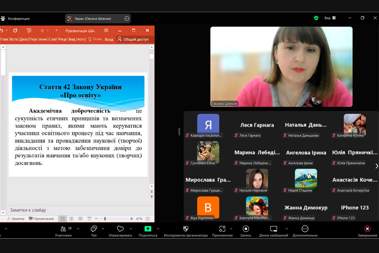Screen dimensions: 379x253
Task: Toggle the Примечания comments pane
Action: click(41, 219)
